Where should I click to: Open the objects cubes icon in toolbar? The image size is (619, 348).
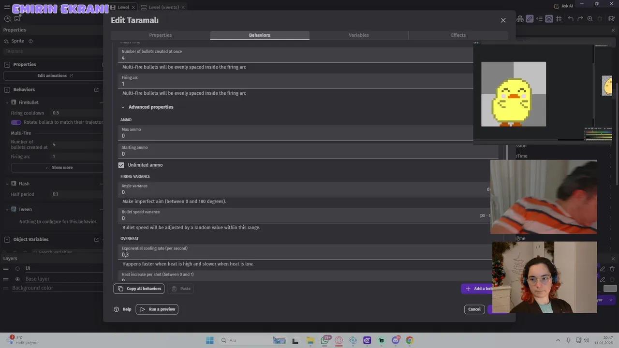click(x=520, y=19)
